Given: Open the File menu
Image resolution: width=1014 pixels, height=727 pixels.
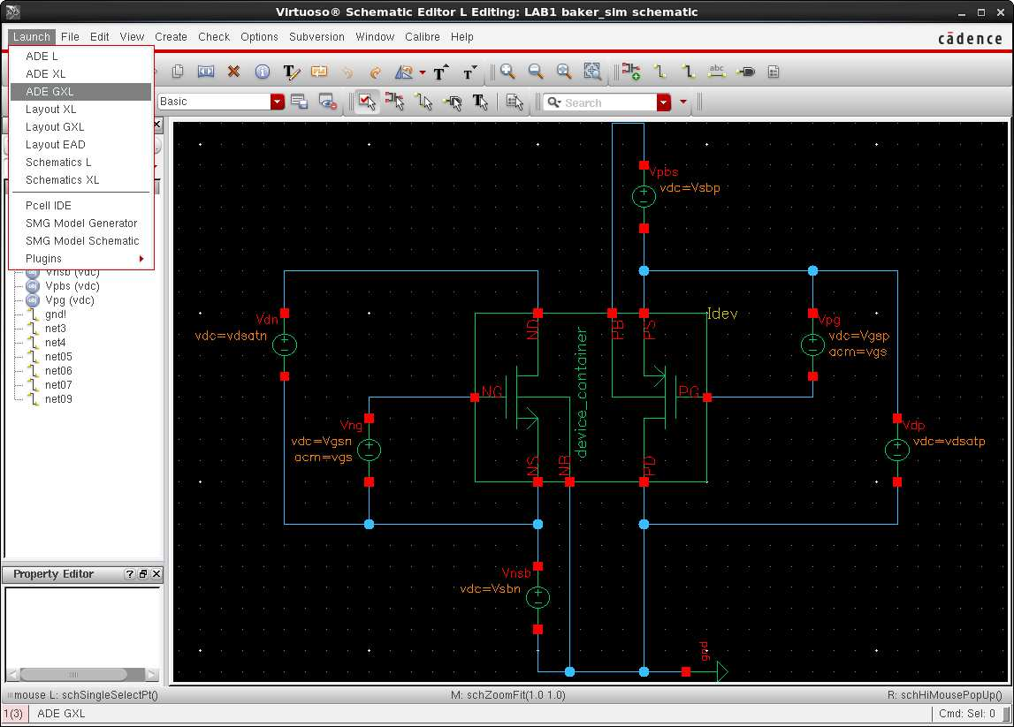Looking at the screenshot, I should click(x=70, y=37).
